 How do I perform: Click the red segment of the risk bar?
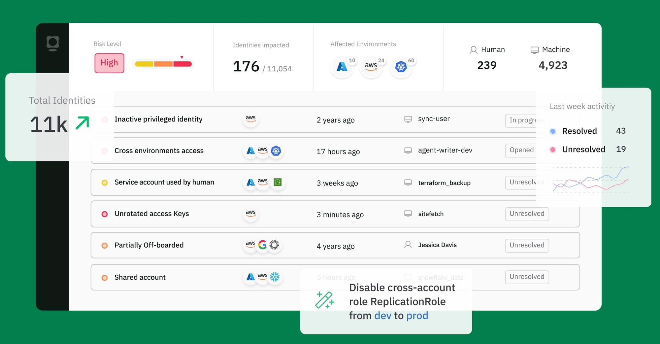pyautogui.click(x=182, y=64)
